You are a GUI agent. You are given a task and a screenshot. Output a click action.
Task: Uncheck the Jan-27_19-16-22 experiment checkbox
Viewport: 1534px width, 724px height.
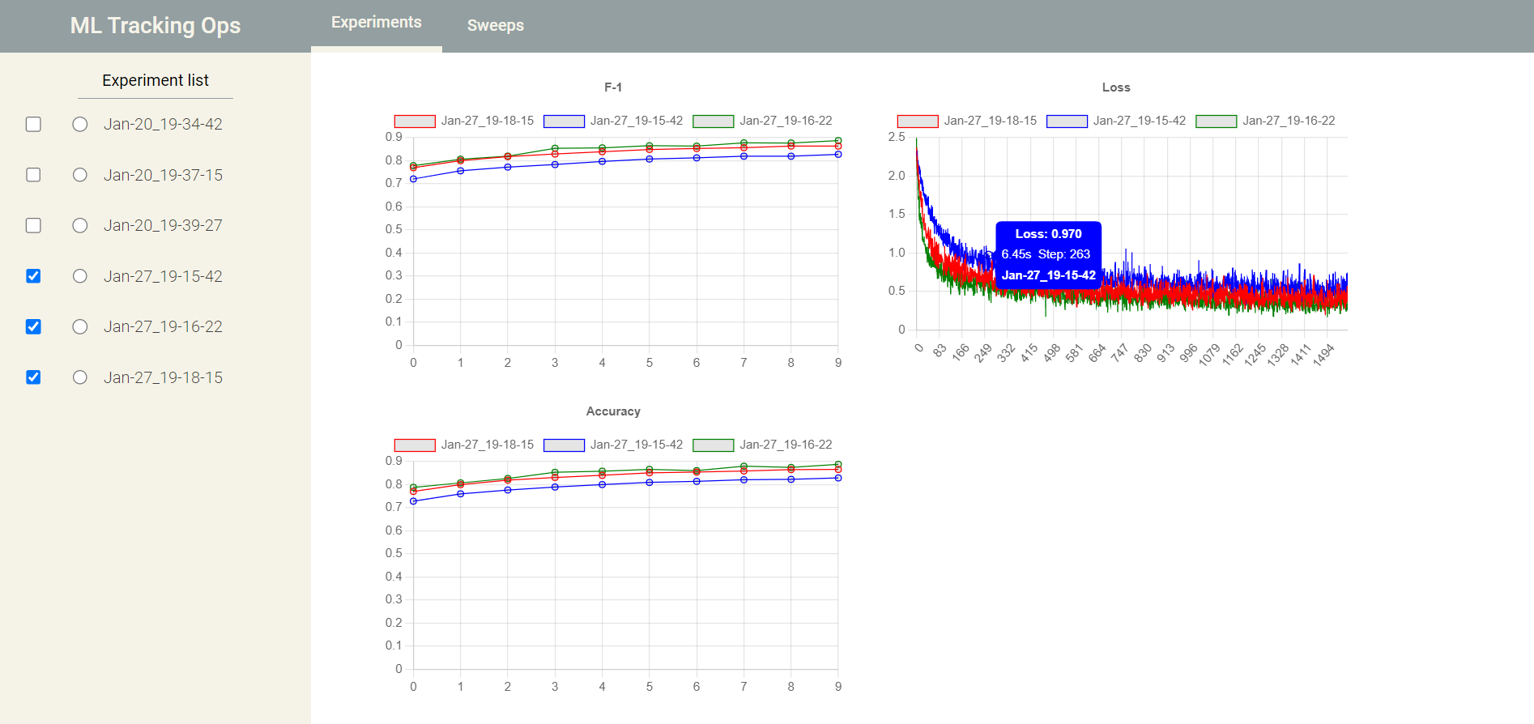(x=33, y=326)
